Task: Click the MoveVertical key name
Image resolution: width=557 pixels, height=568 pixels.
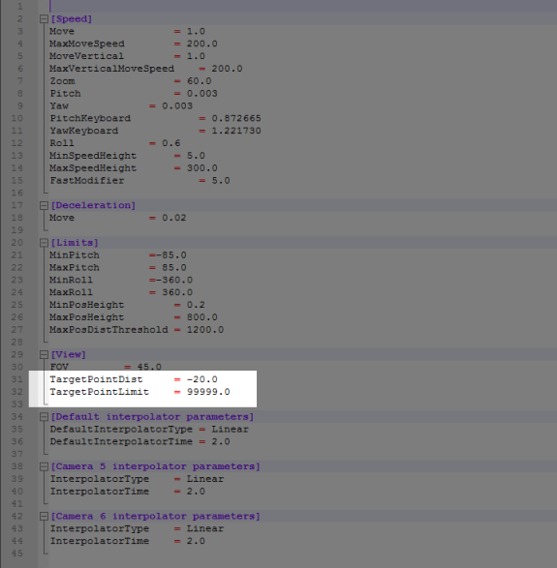Action: [x=86, y=56]
